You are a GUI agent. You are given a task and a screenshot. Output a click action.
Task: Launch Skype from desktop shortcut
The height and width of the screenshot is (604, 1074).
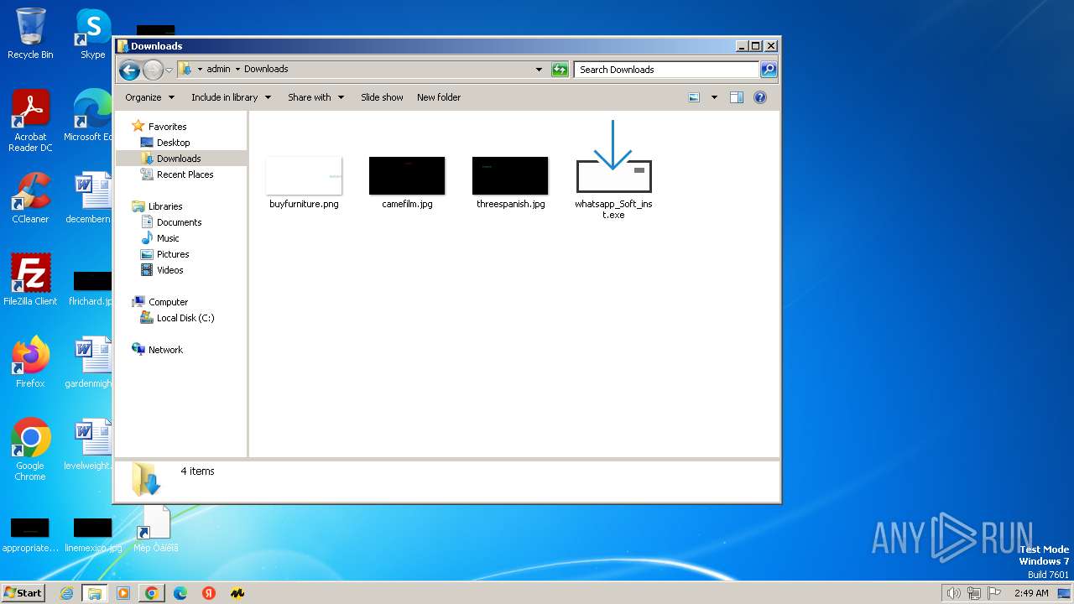(x=92, y=34)
